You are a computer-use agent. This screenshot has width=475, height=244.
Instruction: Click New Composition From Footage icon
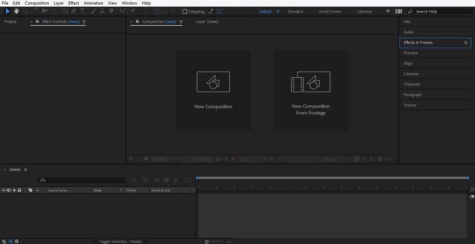pos(310,82)
